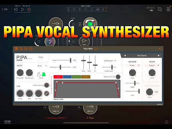Toggle the Mod button next to Dynamics slider

point(75,67)
